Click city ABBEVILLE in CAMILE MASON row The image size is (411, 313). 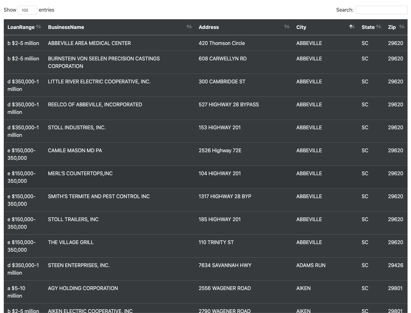click(309, 150)
